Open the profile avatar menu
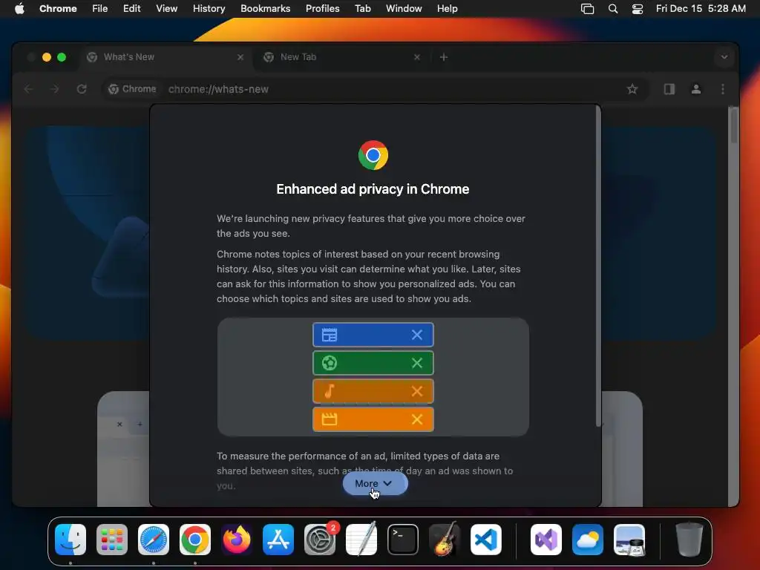The width and height of the screenshot is (760, 570). pos(696,89)
